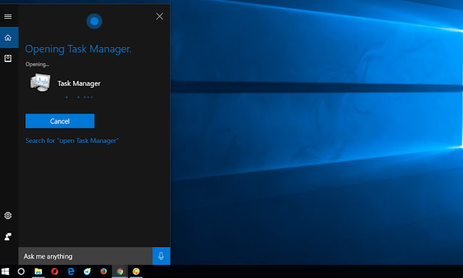The width and height of the screenshot is (463, 278).
Task: Click the "Opening Task Manager." heading
Action: pyautogui.click(x=78, y=49)
